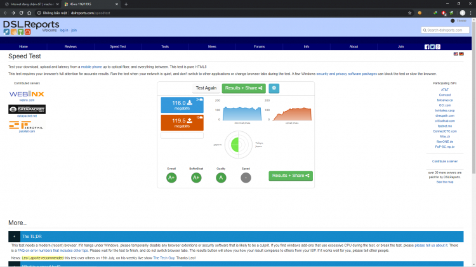Click the green wireless tower icon under logo
The image size is (476, 267).
click(x=21, y=32)
